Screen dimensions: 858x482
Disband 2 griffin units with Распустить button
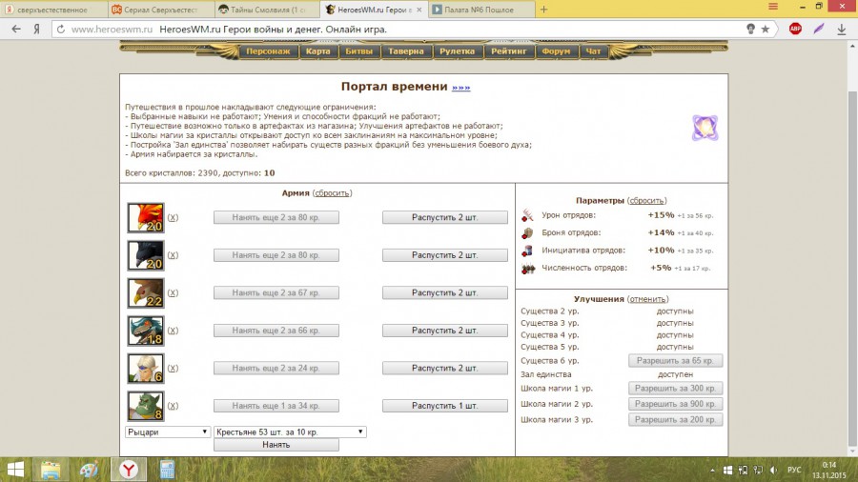[445, 293]
